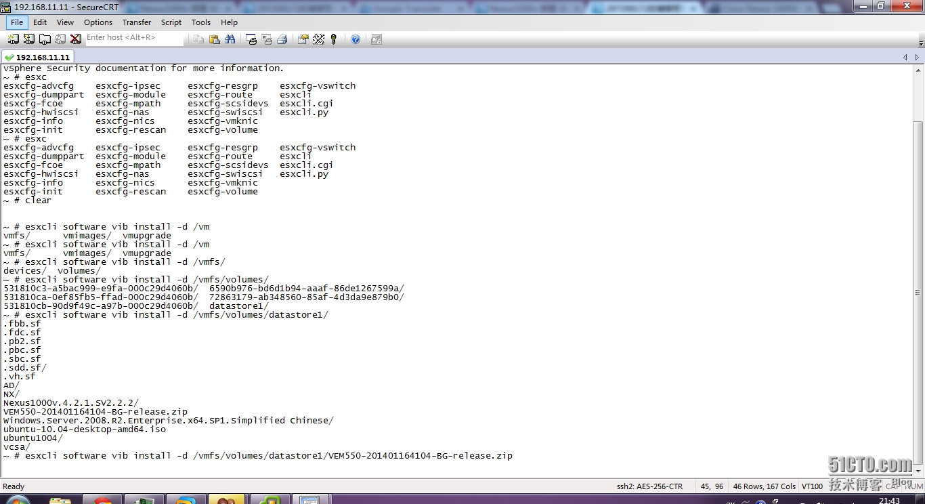Click the ubuntu-10.04-desktop-amd64.iso listing text

[85, 429]
